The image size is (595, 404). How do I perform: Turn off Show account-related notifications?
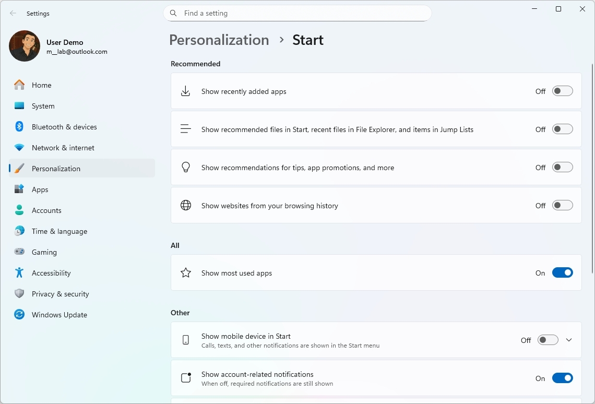click(x=562, y=378)
